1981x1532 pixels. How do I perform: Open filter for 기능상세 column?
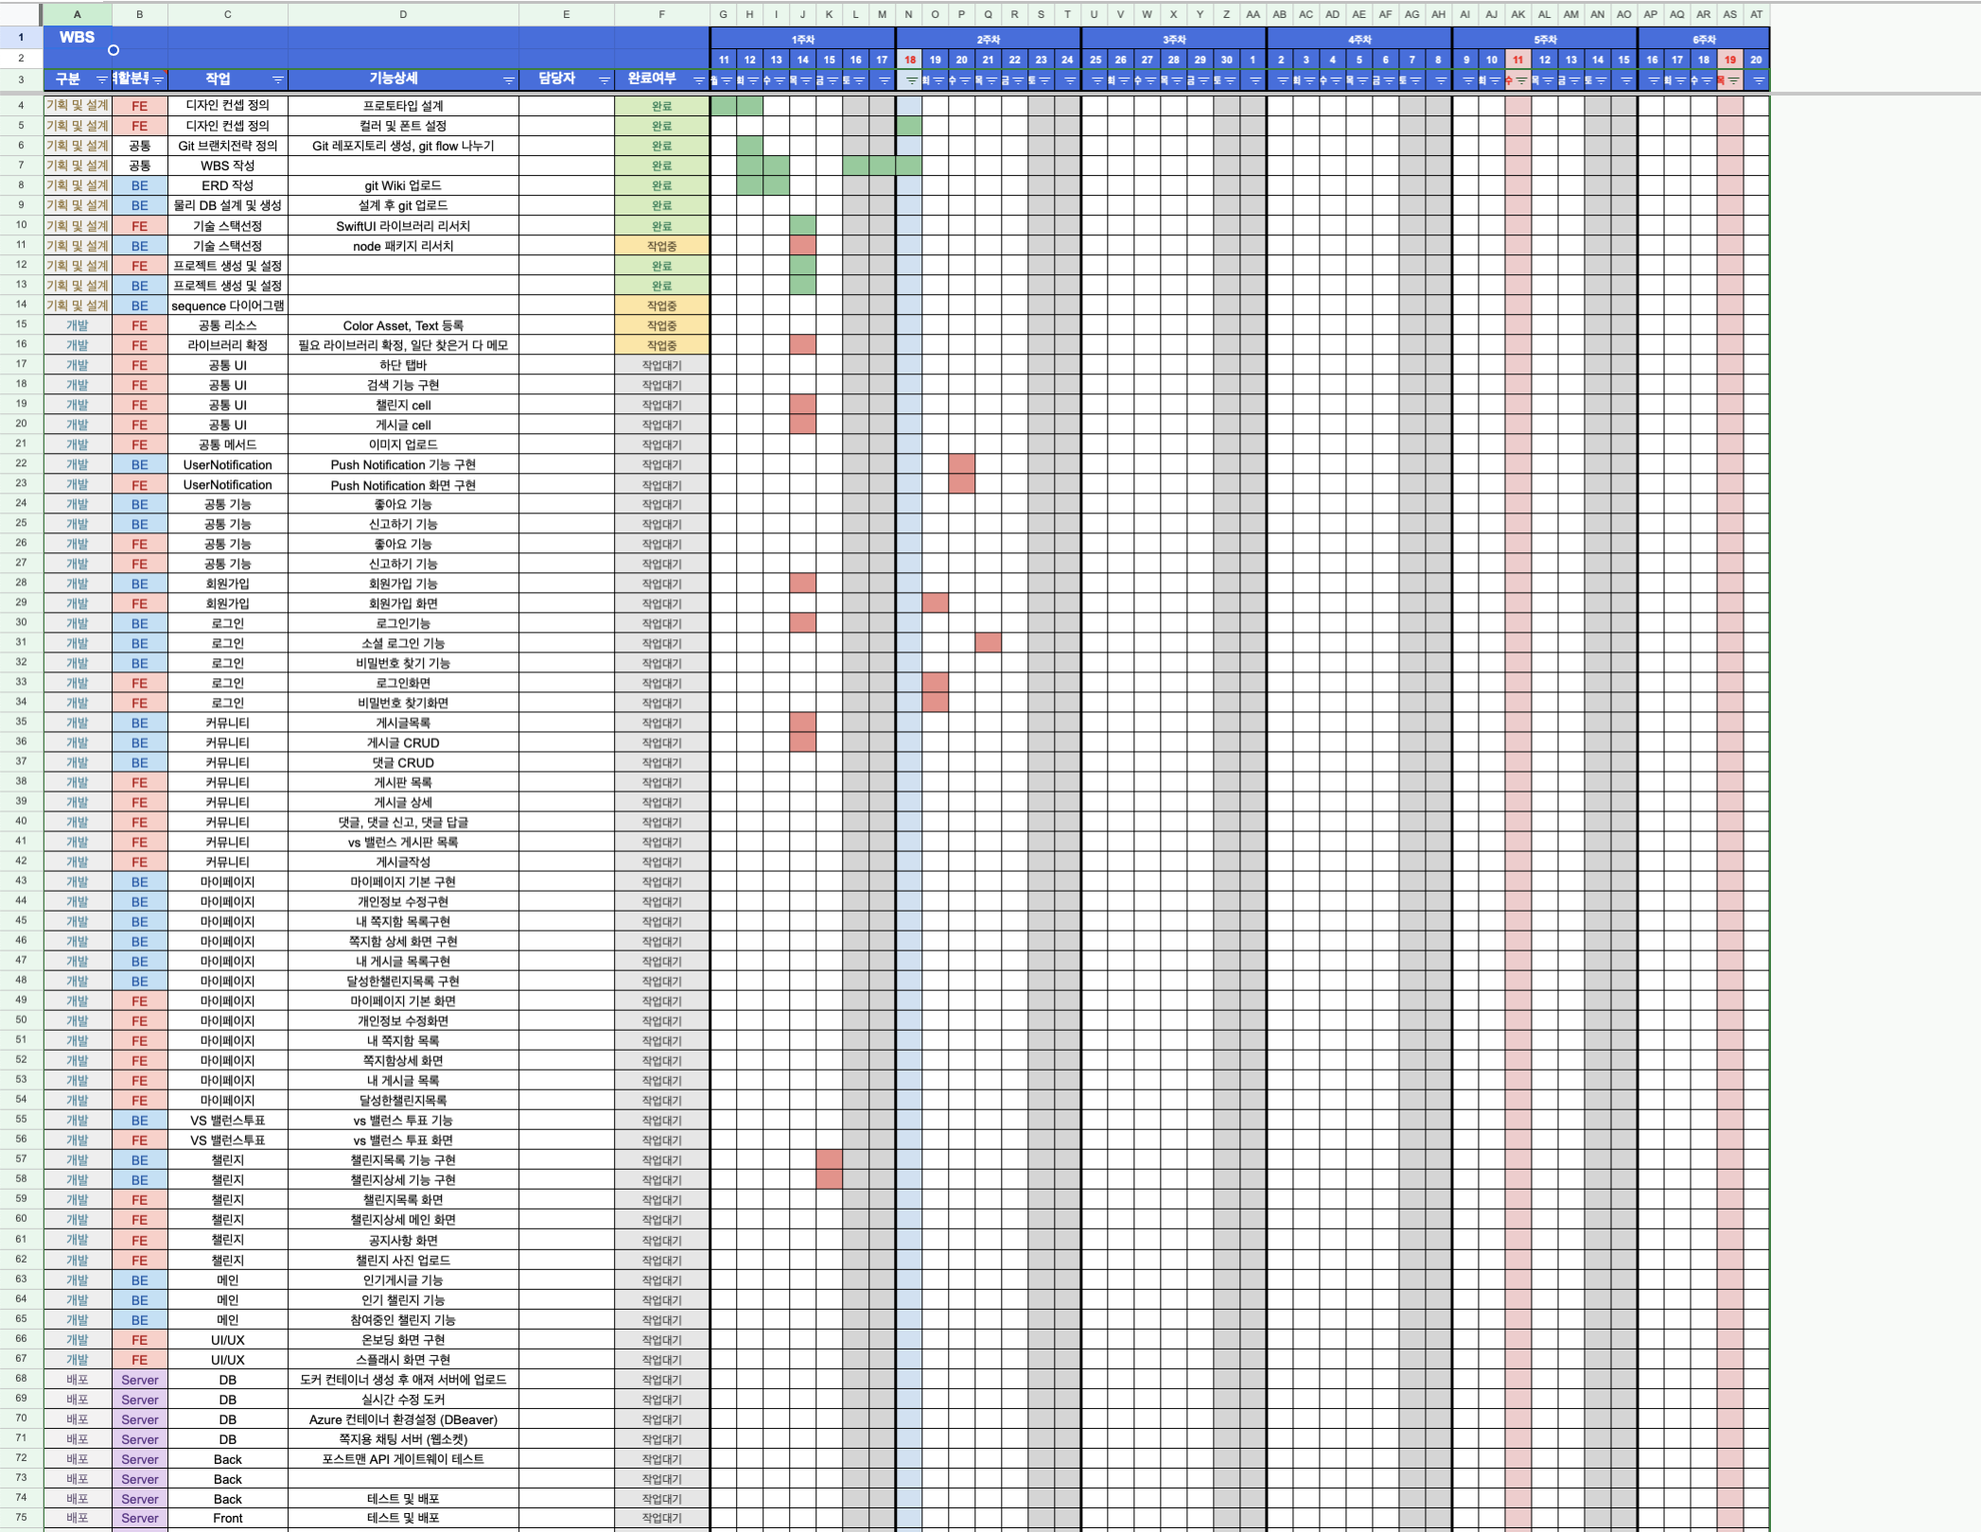[508, 80]
